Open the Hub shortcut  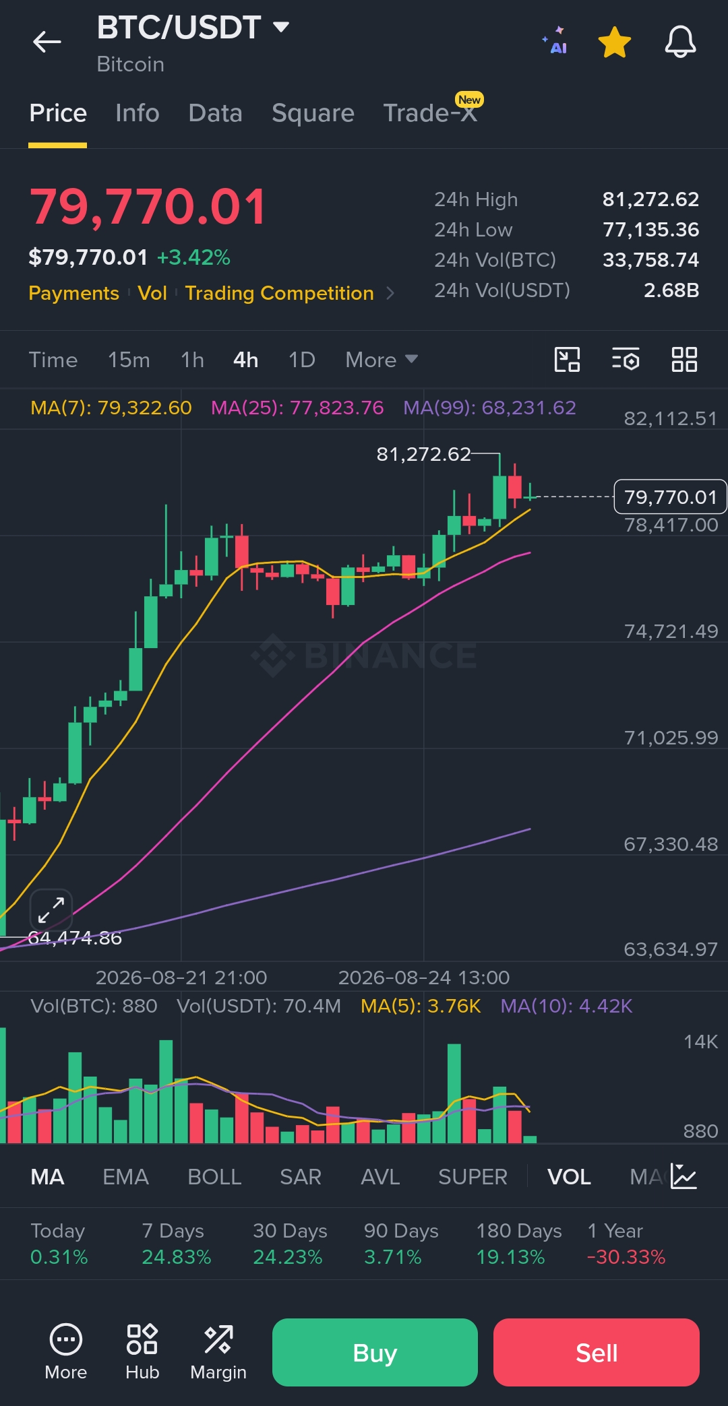click(x=142, y=1352)
